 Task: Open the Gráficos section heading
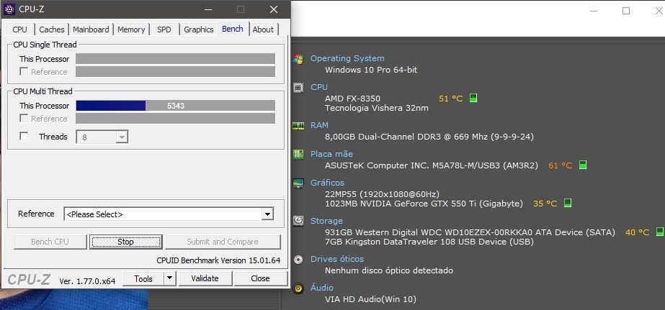[x=327, y=183]
